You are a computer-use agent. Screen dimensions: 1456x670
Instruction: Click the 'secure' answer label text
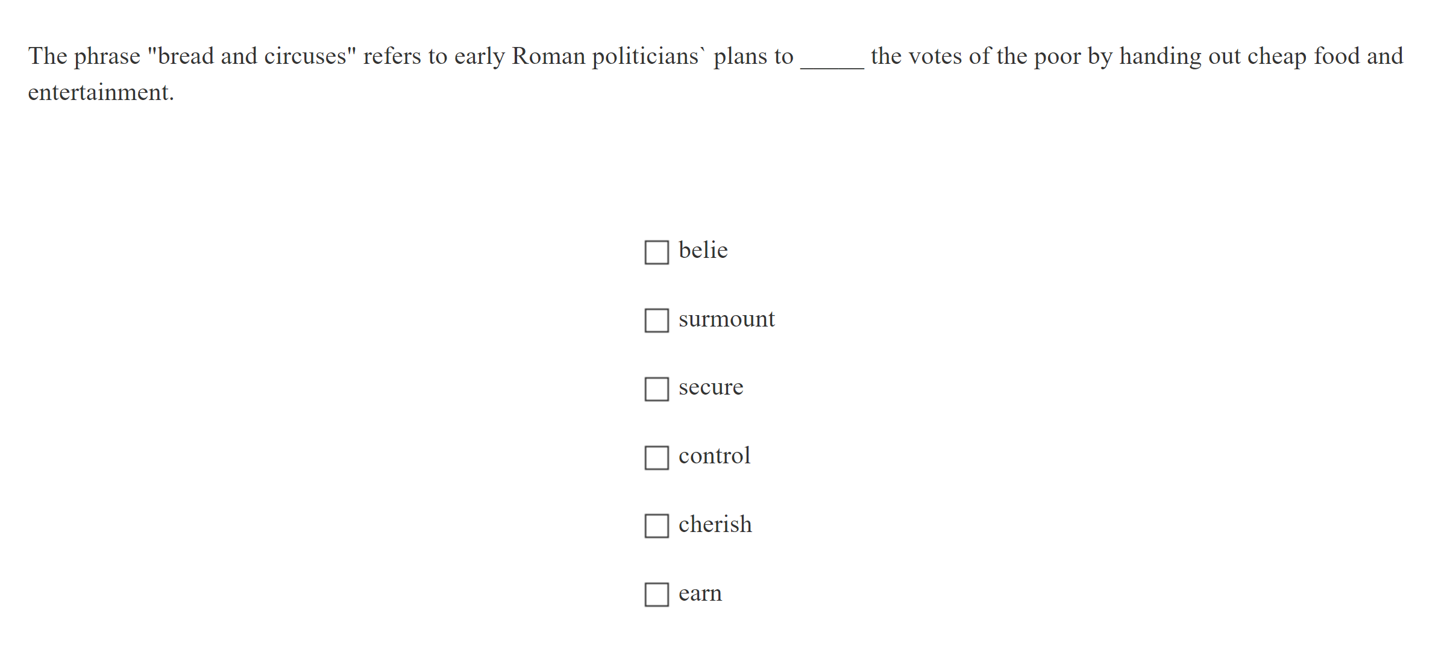(x=711, y=387)
